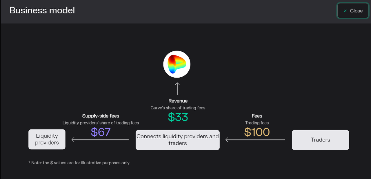Click the X icon on Close button
371x179 pixels.
coord(345,11)
